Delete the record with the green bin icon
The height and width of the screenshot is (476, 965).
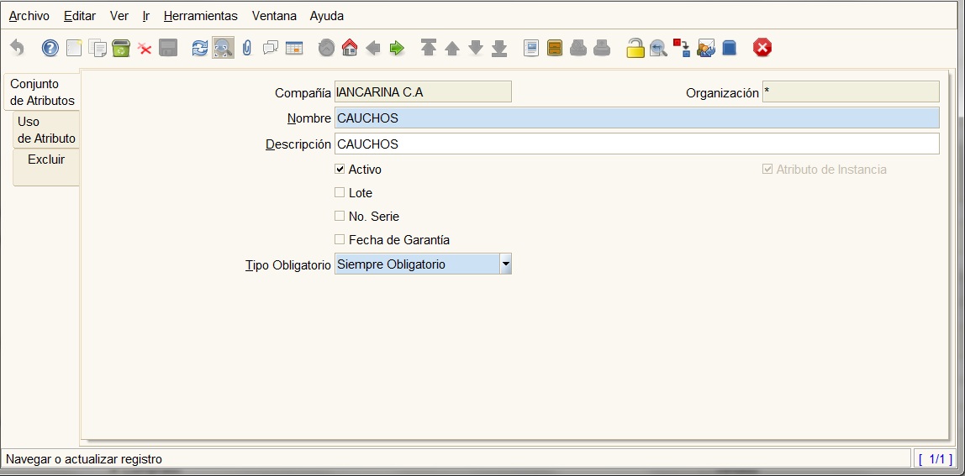(x=121, y=47)
